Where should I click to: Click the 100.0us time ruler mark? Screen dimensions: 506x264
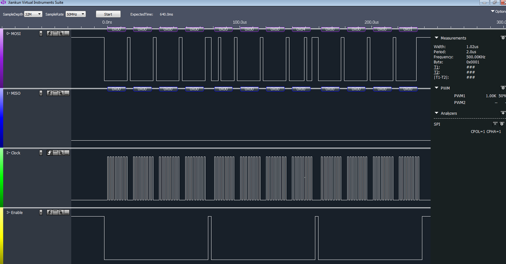point(240,22)
